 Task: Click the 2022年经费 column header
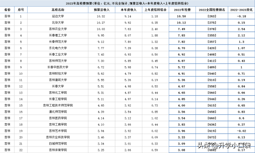tap(182, 10)
